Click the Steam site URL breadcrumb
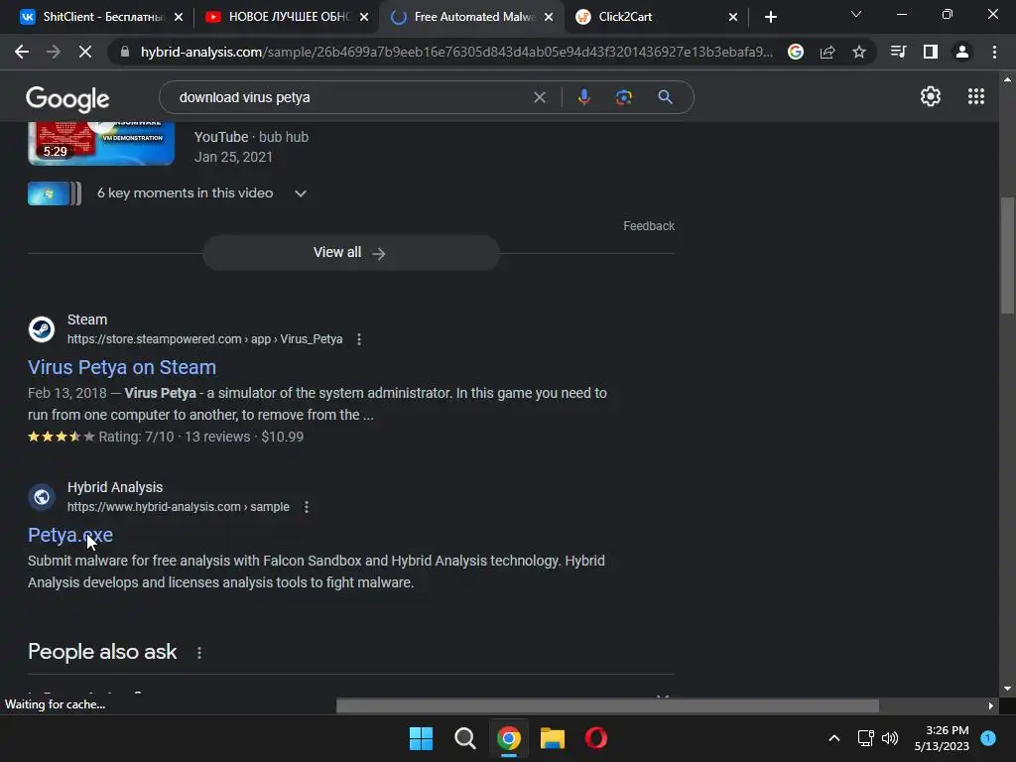Viewport: 1016px width, 762px height. [204, 339]
